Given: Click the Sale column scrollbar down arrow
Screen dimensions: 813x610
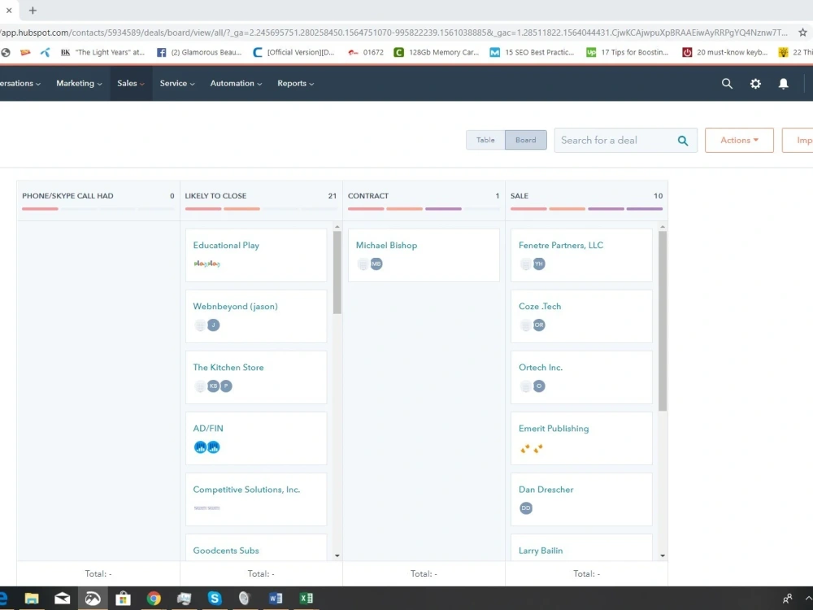Looking at the screenshot, I should click(x=663, y=556).
